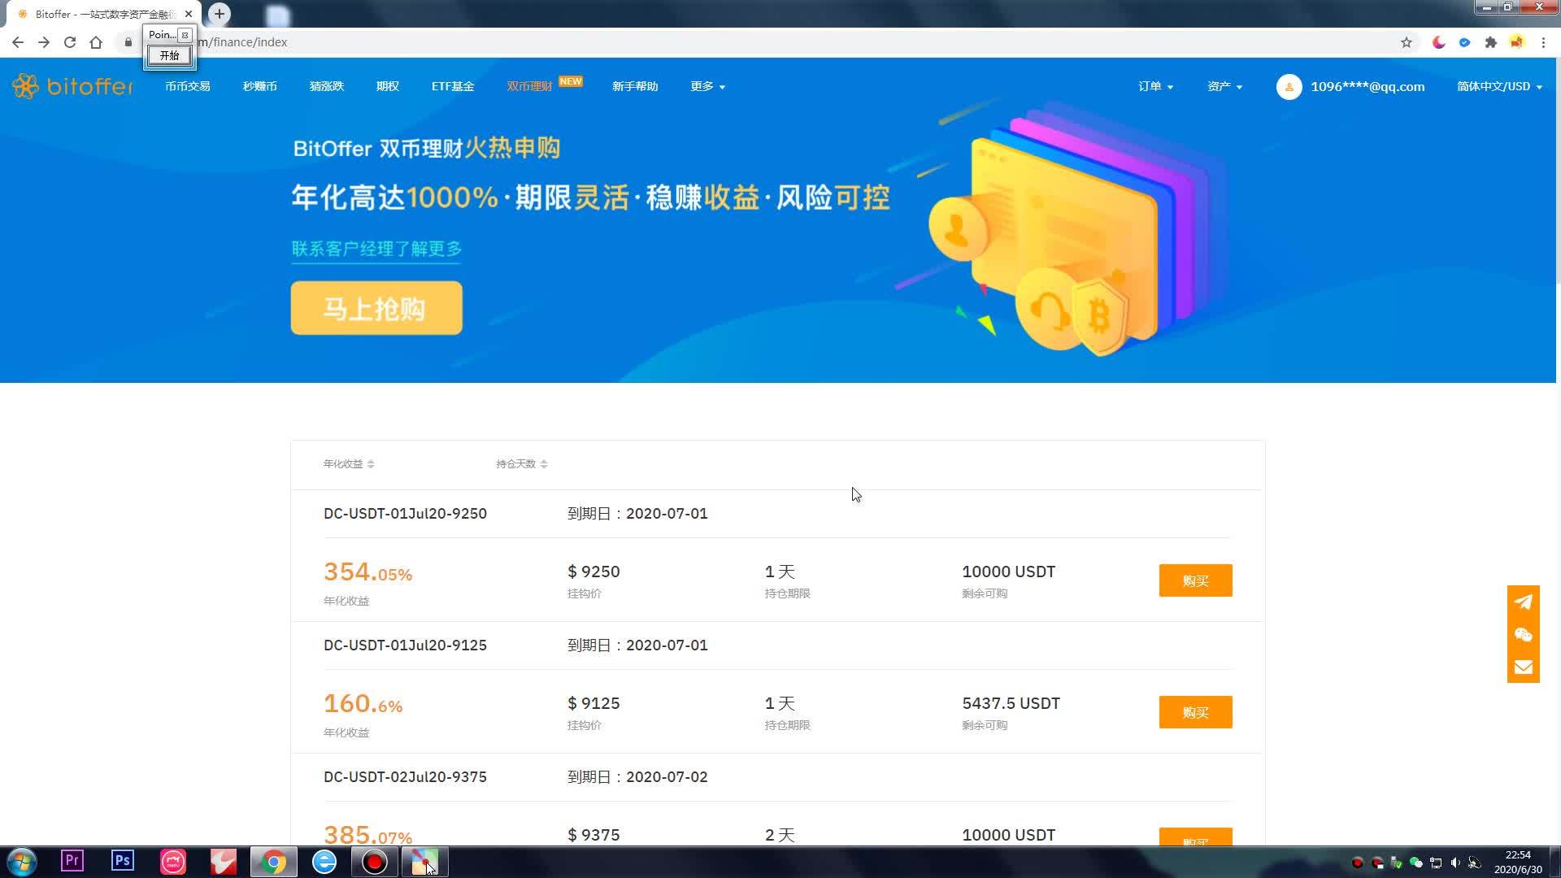Sort by 持仓天数 column
The image size is (1561, 878).
click(x=522, y=464)
